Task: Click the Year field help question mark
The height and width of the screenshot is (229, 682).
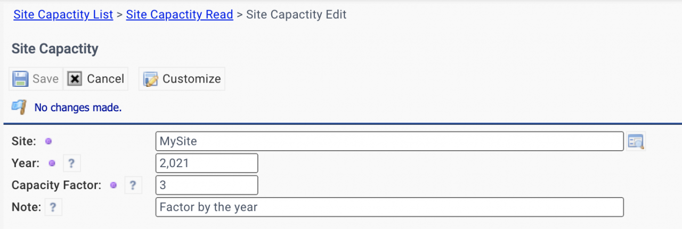Action: coord(71,163)
